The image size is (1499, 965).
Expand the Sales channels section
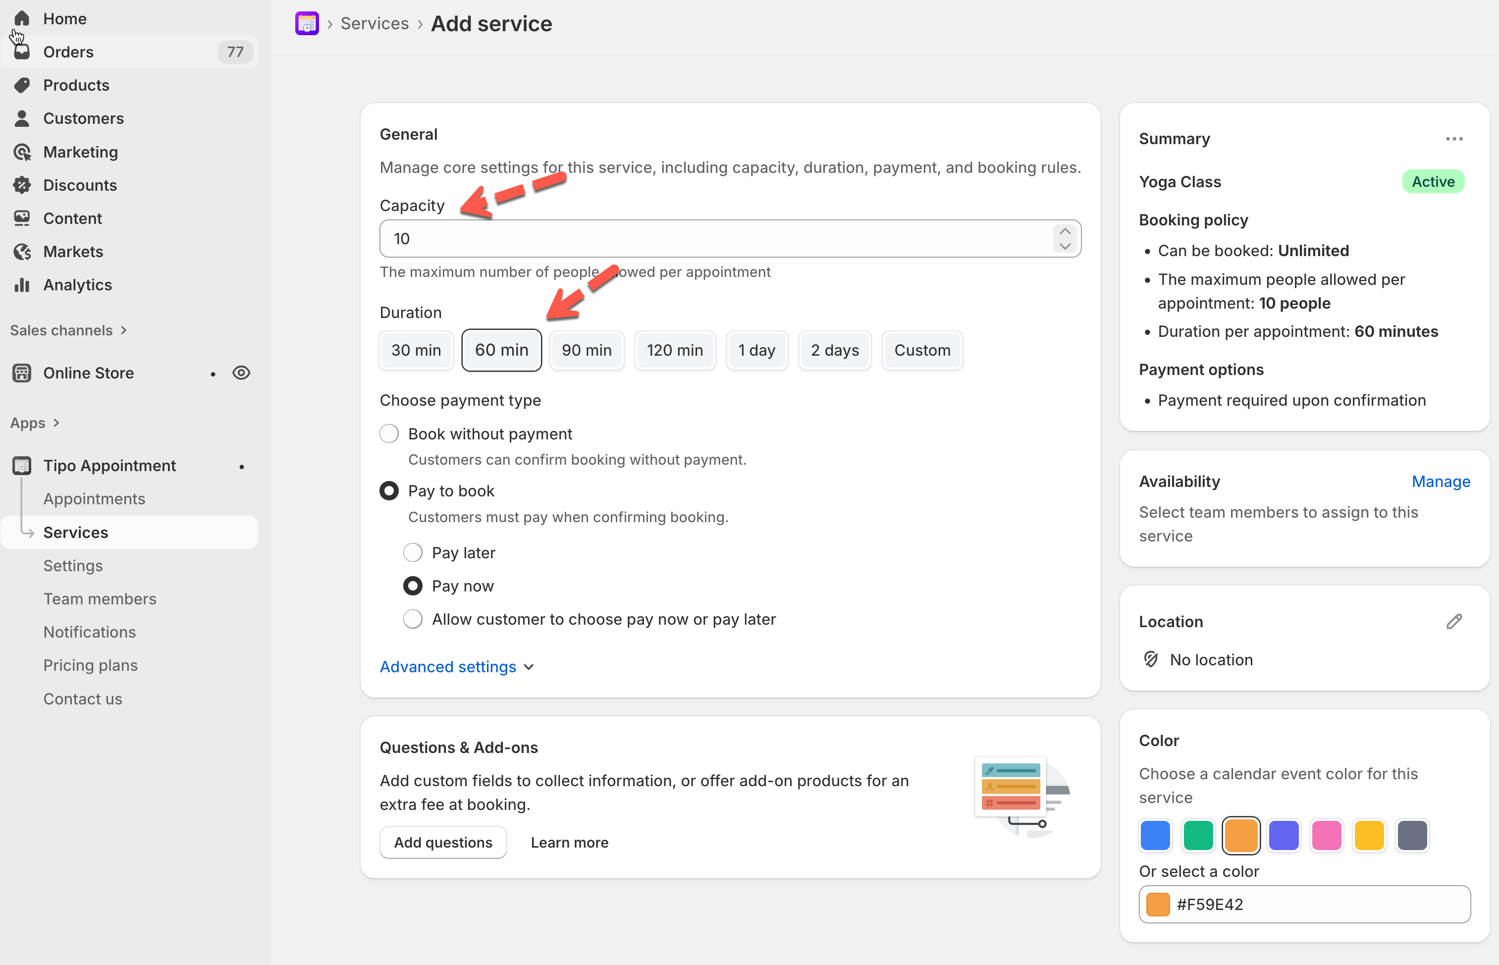tap(124, 330)
